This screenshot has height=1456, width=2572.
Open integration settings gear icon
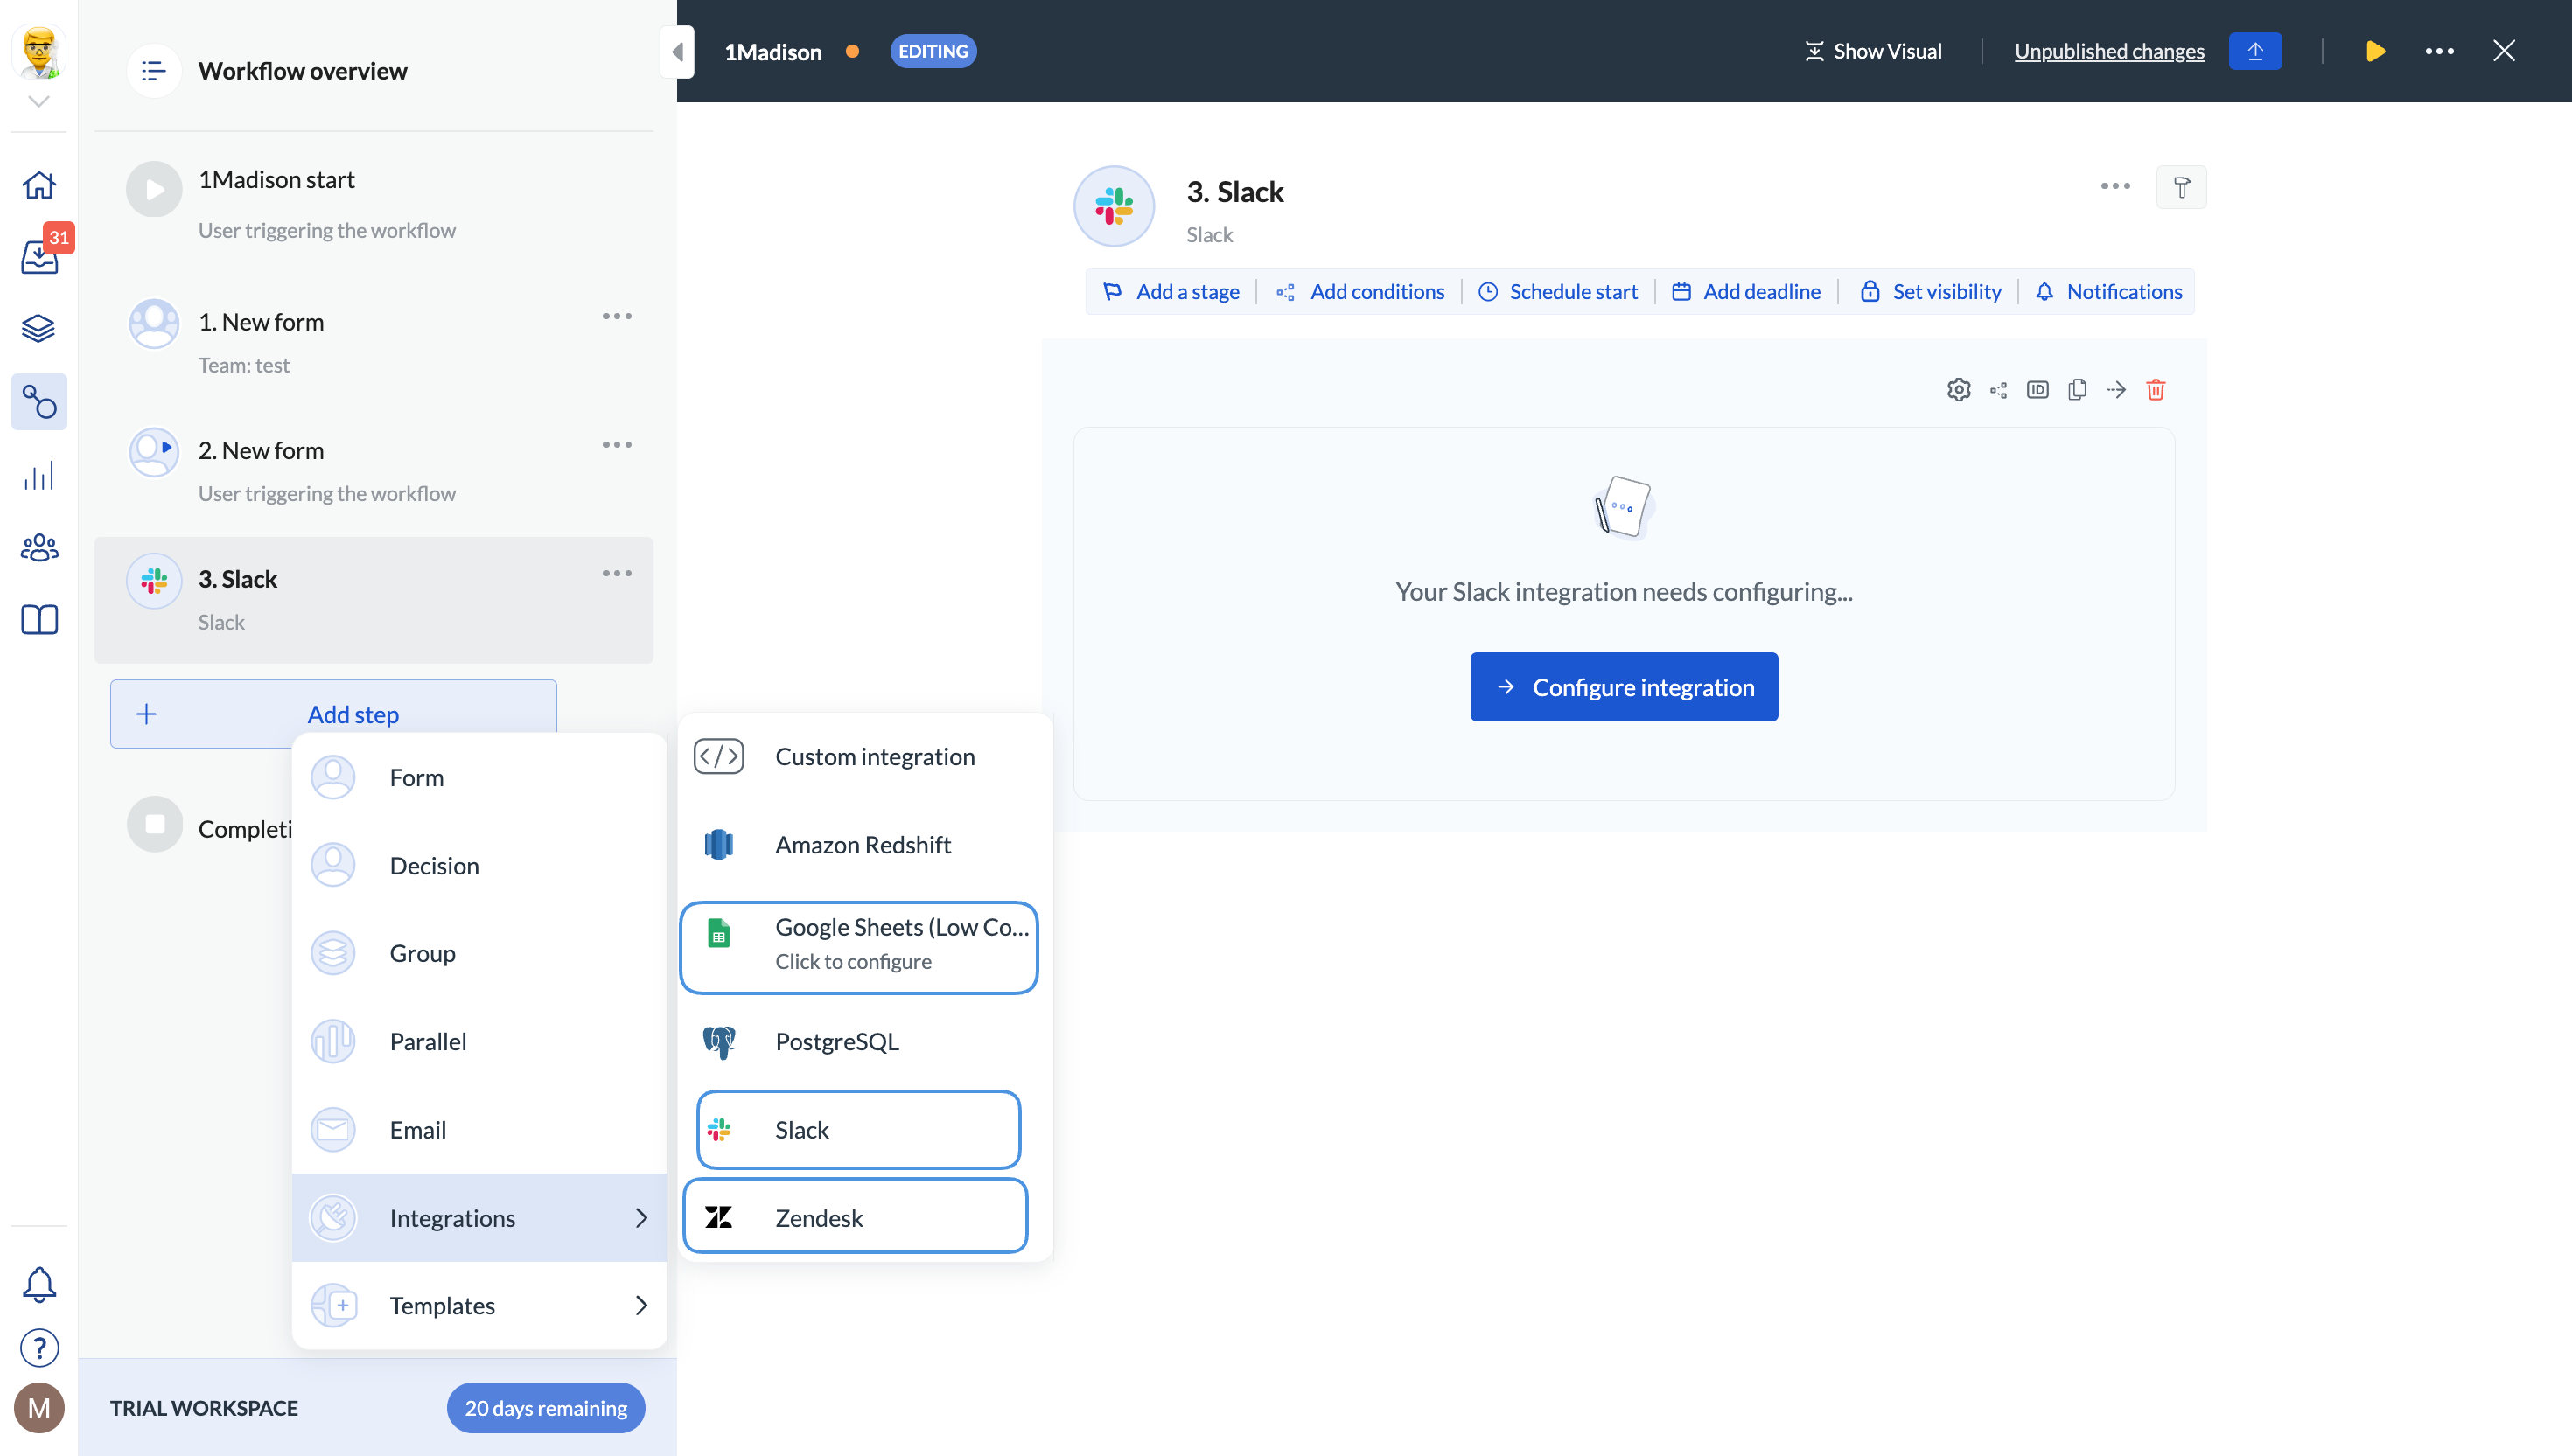point(1958,389)
